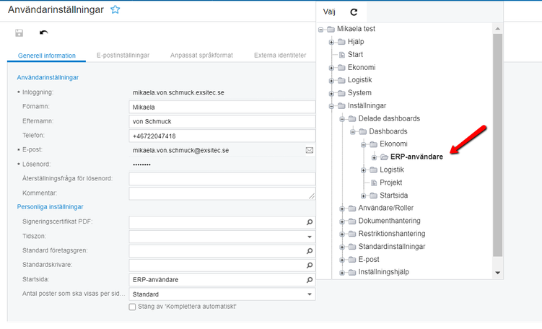Click the undo arrow icon

coord(44,33)
